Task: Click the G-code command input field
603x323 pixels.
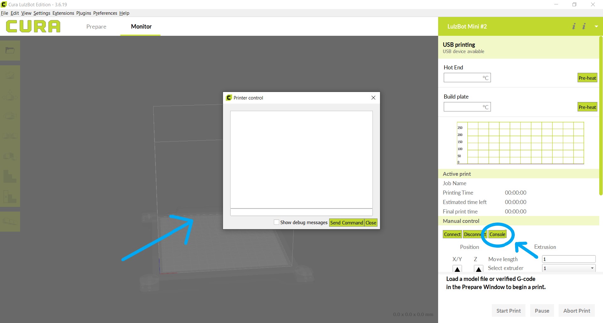Action: pyautogui.click(x=301, y=212)
